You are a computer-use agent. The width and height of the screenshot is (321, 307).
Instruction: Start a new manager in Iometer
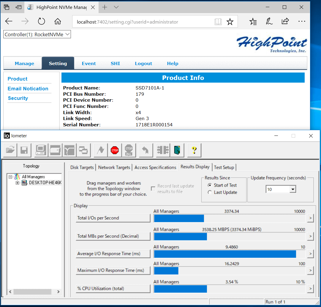[41, 150]
